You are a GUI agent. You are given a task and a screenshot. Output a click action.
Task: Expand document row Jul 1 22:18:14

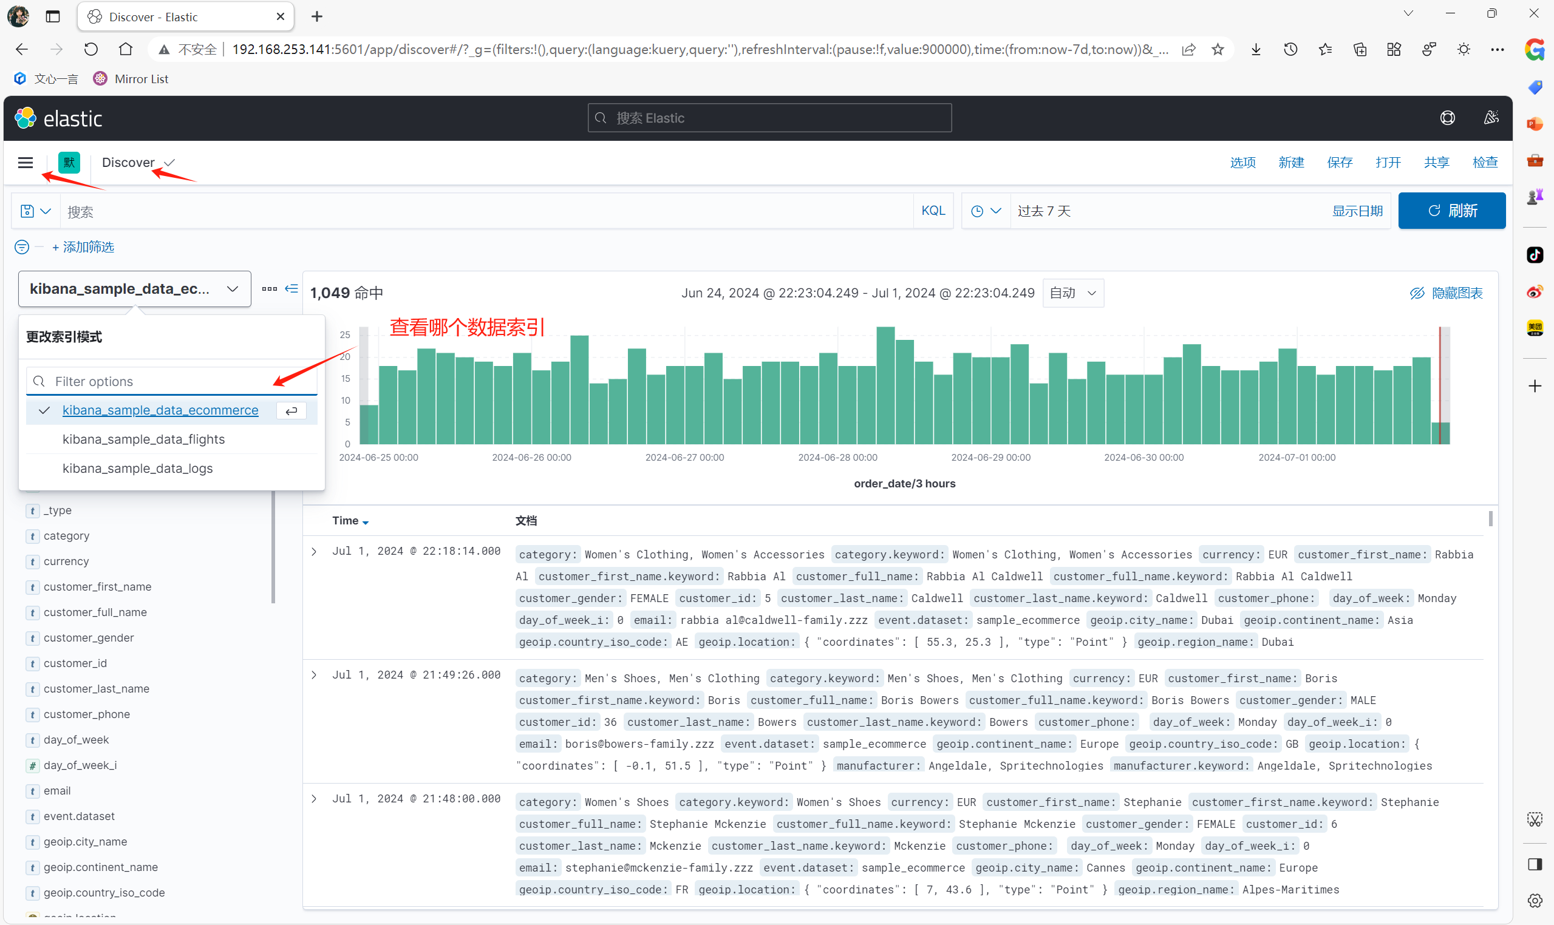(315, 552)
